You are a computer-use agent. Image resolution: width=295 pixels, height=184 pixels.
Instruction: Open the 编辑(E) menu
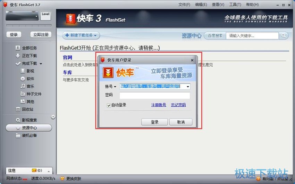point(201,5)
